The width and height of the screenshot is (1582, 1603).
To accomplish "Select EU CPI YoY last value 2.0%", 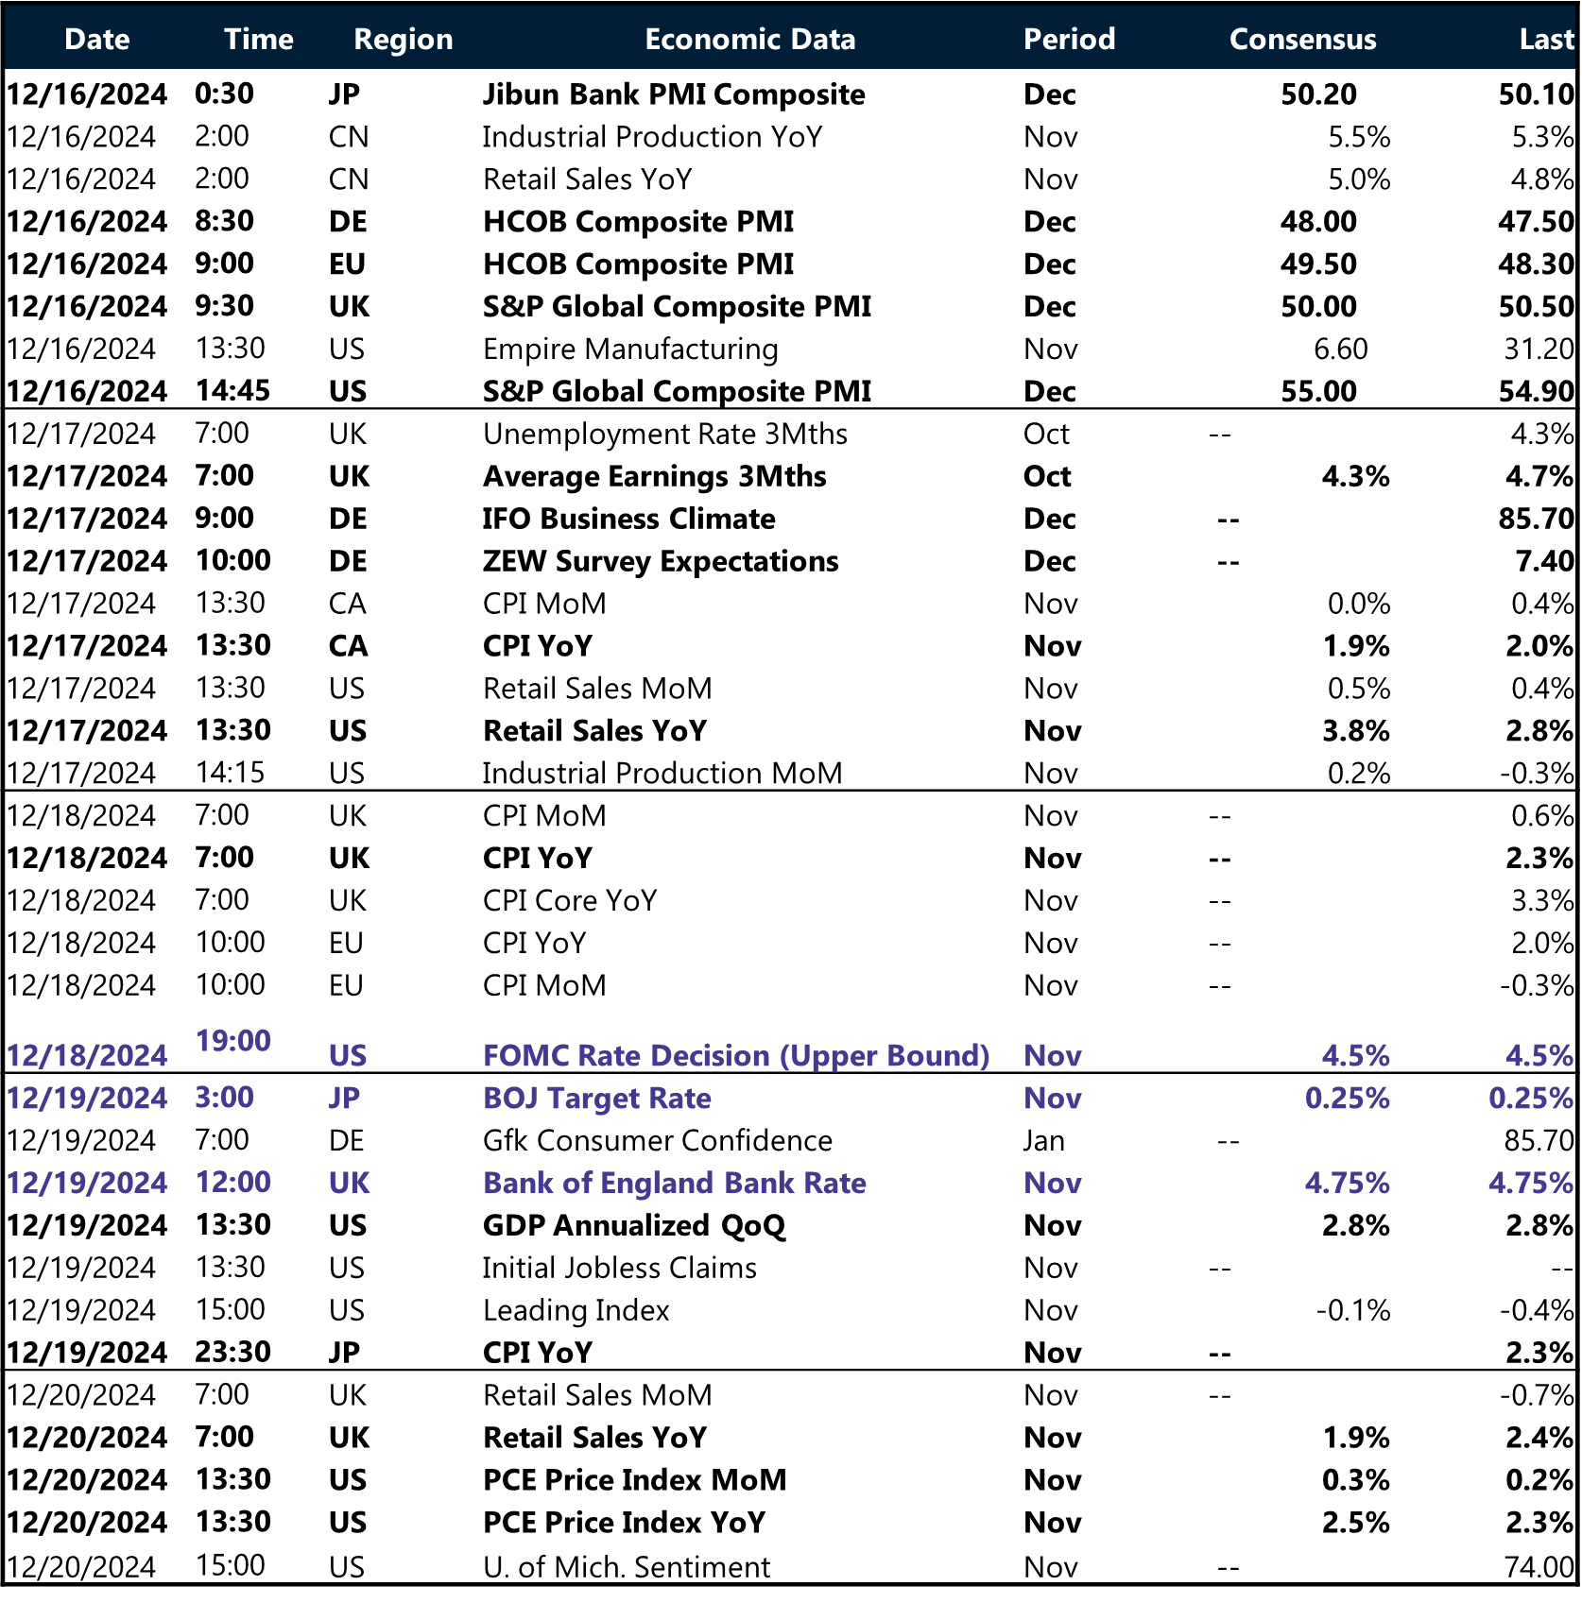I will click(1542, 944).
